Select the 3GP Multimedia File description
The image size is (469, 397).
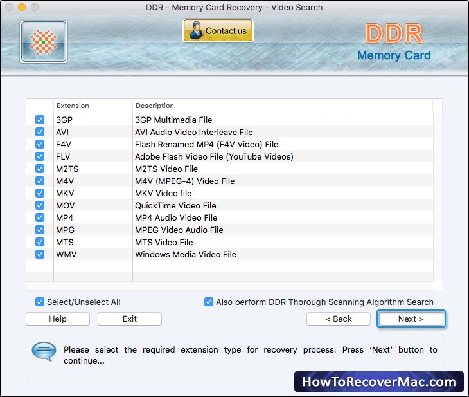pyautogui.click(x=173, y=120)
